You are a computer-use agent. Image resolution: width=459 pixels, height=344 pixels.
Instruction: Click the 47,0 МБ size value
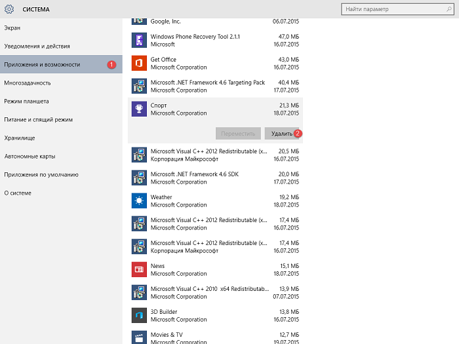tap(289, 37)
